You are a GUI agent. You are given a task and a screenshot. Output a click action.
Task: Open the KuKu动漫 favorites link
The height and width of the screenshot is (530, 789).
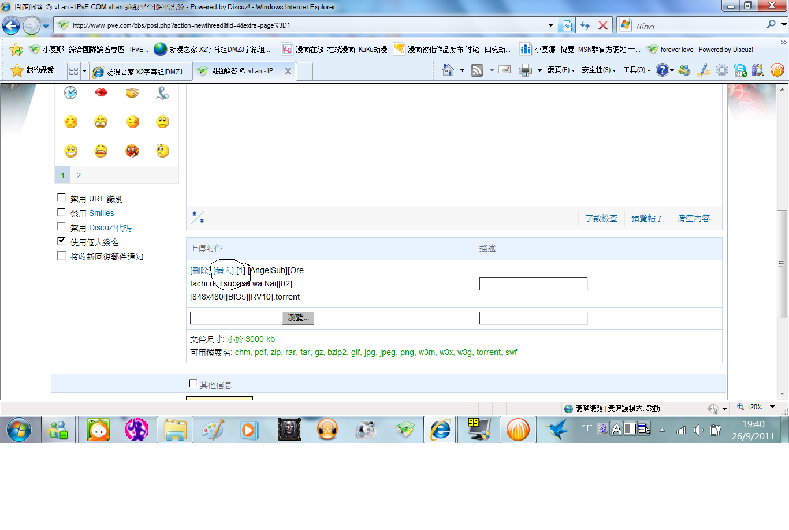coord(334,50)
